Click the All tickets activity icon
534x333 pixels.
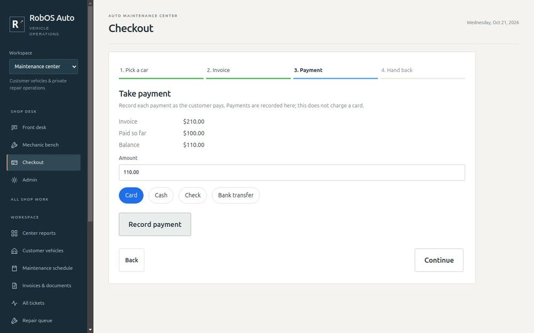click(14, 303)
